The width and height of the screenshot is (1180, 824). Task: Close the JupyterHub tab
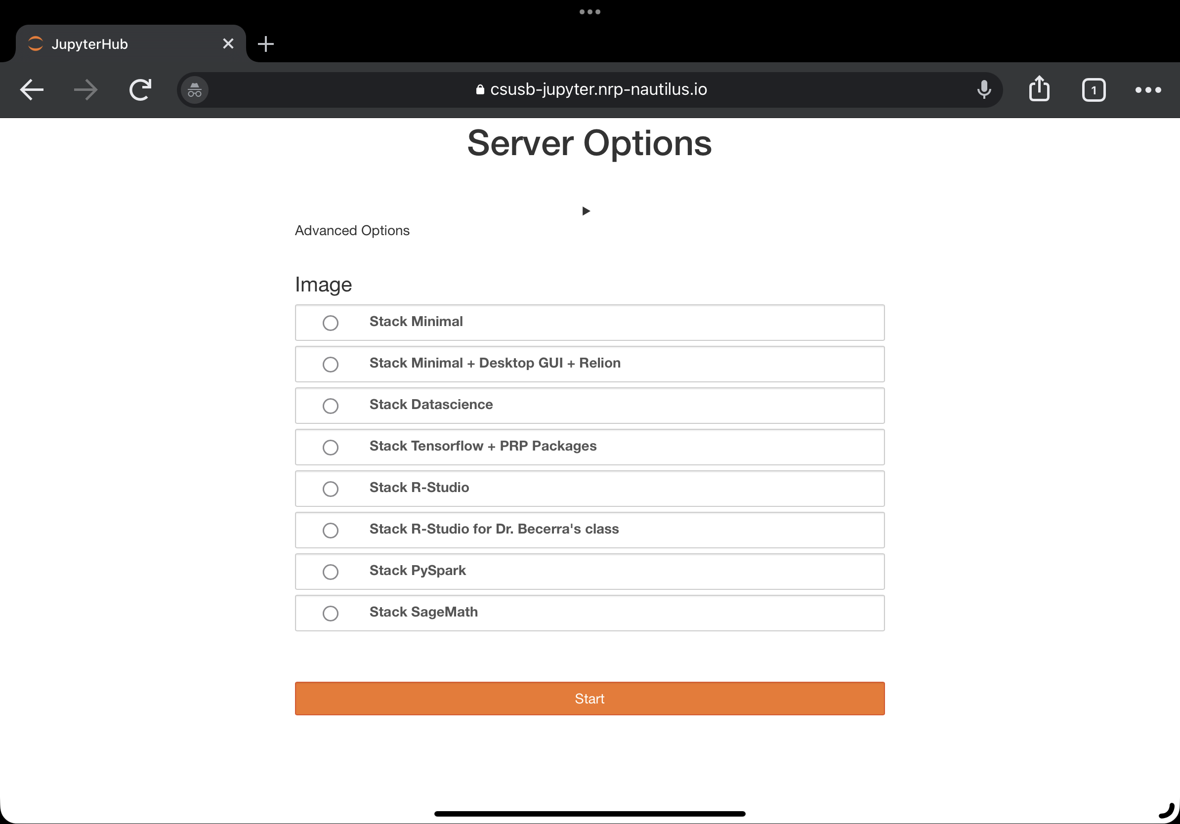(x=228, y=43)
